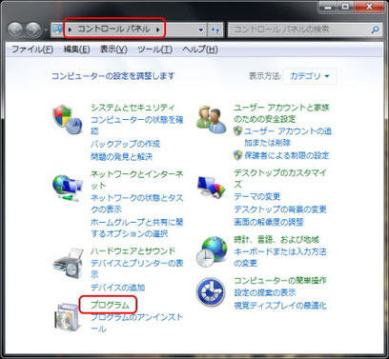Open the ツール(T) menu
Screen dimensions: 389x359
tap(154, 50)
